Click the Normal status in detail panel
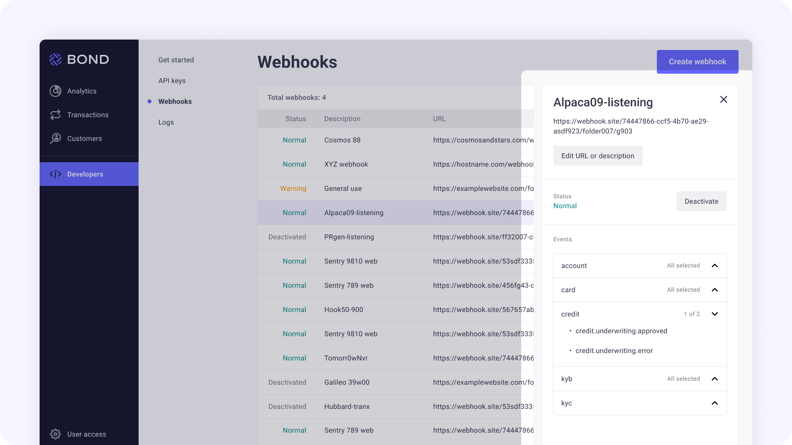 point(565,206)
